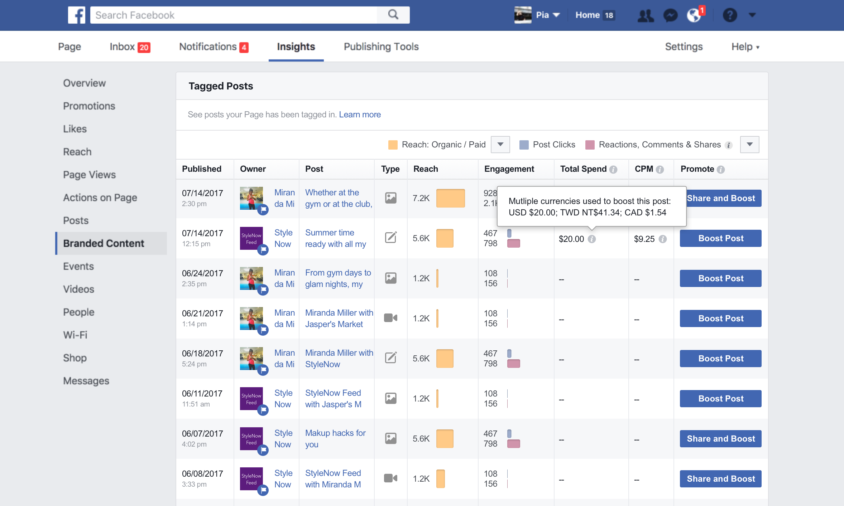Open StyleNow Feed avatar for 12:15 pm post
844x506 pixels.
pyautogui.click(x=251, y=238)
